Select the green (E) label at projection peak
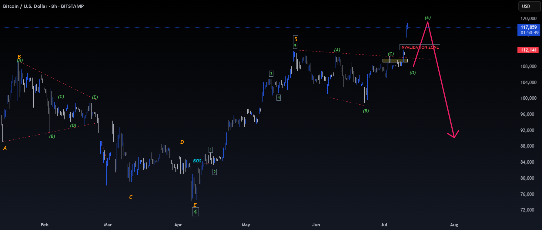Viewport: 542px width, 230px height. (x=428, y=18)
